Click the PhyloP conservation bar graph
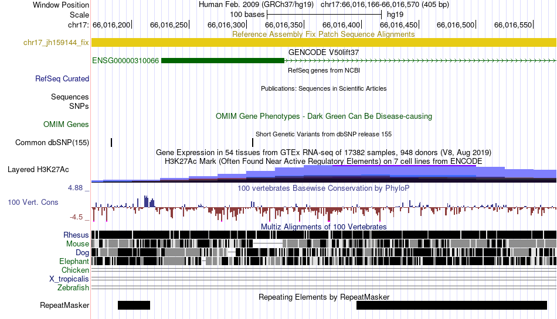557x319 pixels. pos(324,208)
